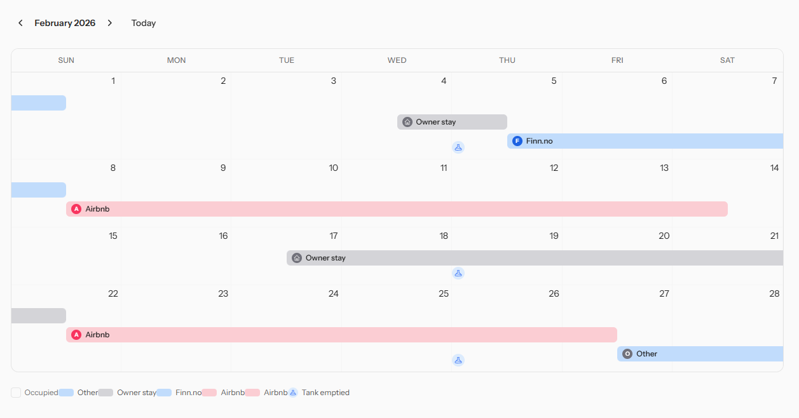Click the 'Occupied' legend text

click(41, 393)
